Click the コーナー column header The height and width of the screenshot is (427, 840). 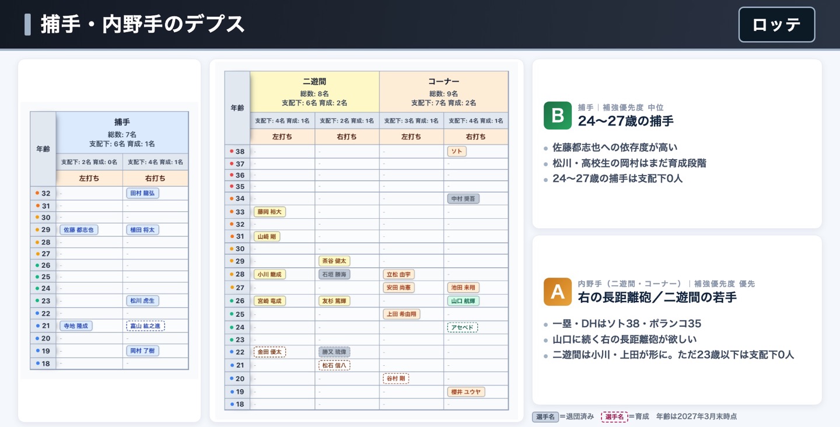click(x=444, y=92)
